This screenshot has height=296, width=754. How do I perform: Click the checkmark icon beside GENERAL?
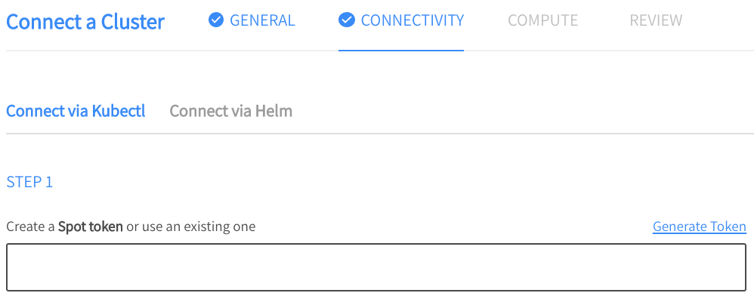pos(216,20)
